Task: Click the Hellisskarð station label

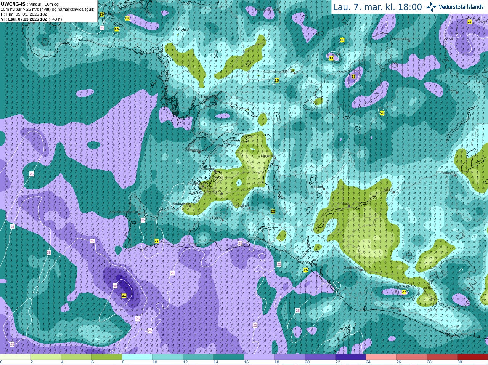Action: coord(241,206)
